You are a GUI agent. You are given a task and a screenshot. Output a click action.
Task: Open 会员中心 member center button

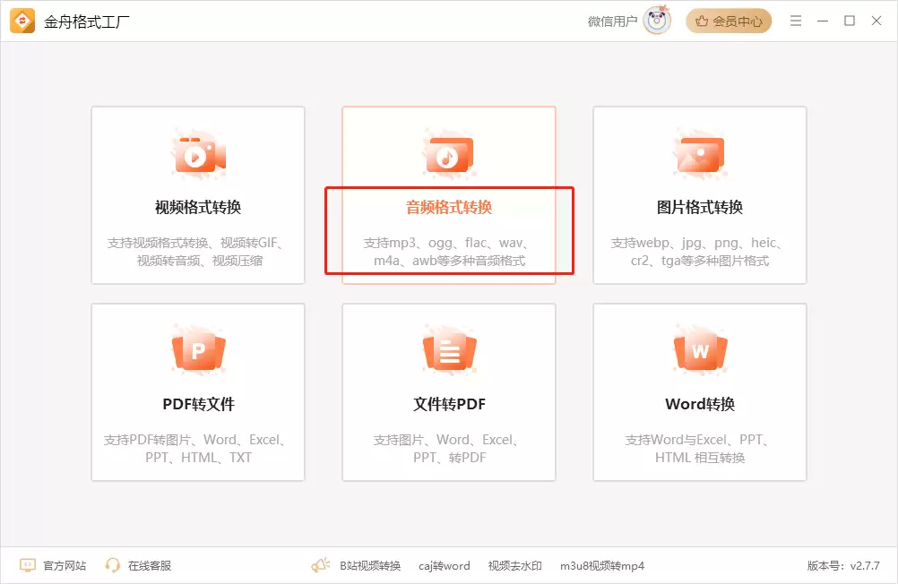coord(729,21)
